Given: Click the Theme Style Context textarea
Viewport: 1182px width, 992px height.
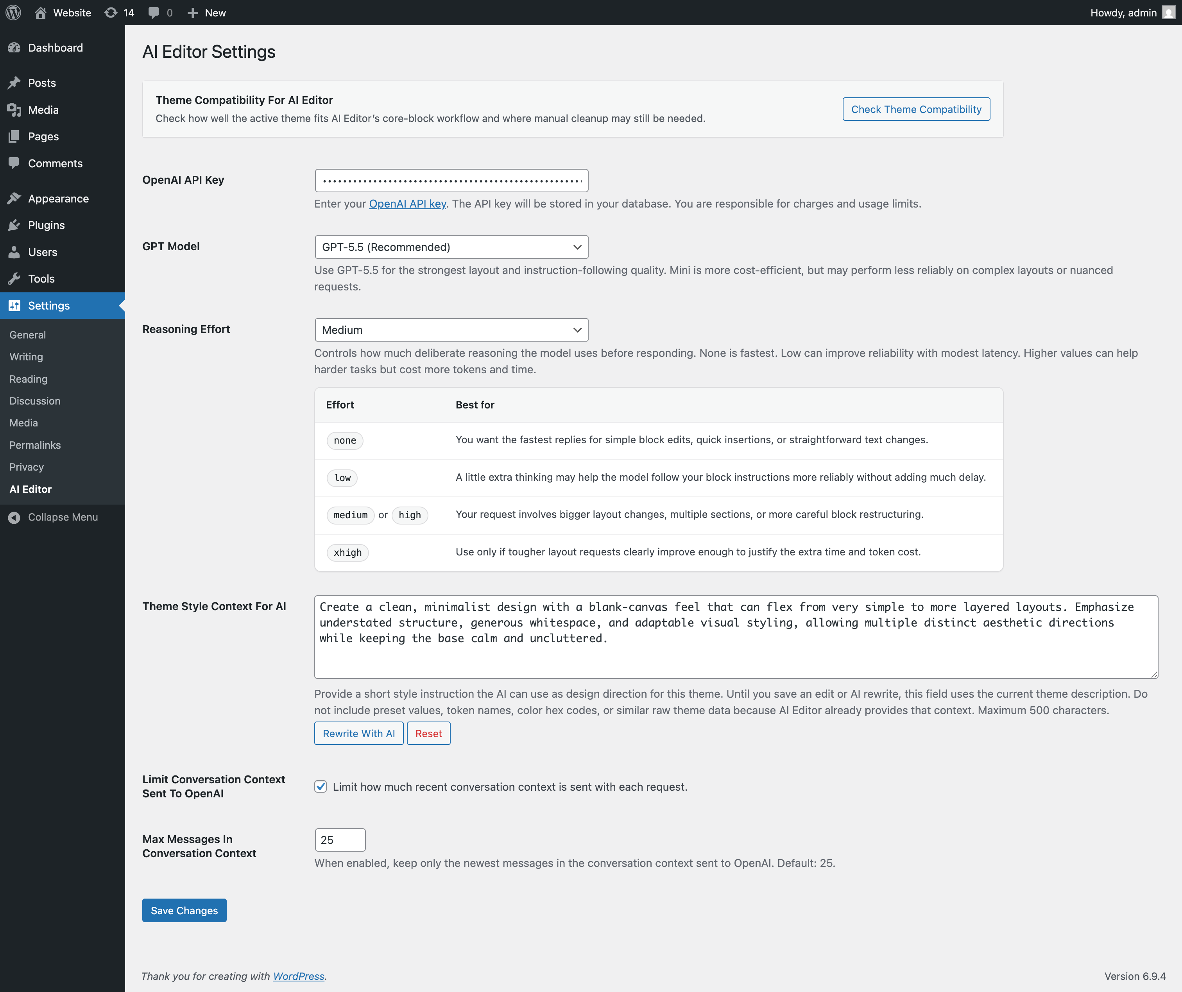Looking at the screenshot, I should 736,637.
